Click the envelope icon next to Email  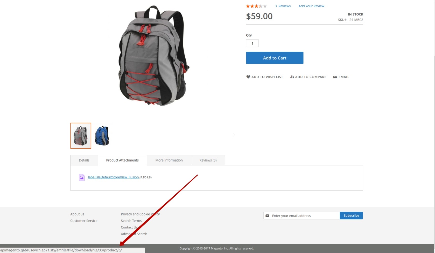point(335,77)
